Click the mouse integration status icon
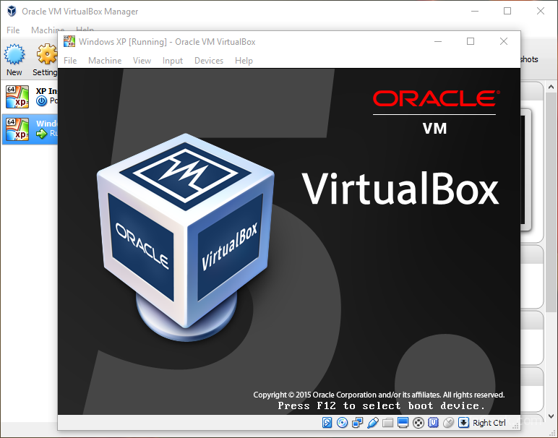Screen dimensions: 558x438 (x=448, y=422)
